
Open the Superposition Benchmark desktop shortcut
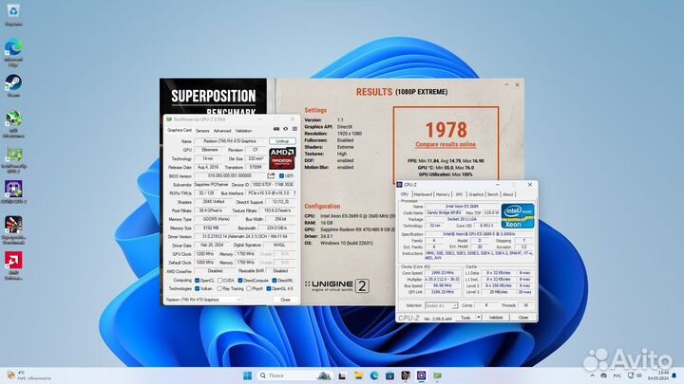[13, 229]
